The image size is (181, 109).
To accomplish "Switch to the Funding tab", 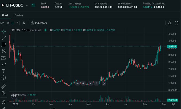I will (x=19, y=15).
